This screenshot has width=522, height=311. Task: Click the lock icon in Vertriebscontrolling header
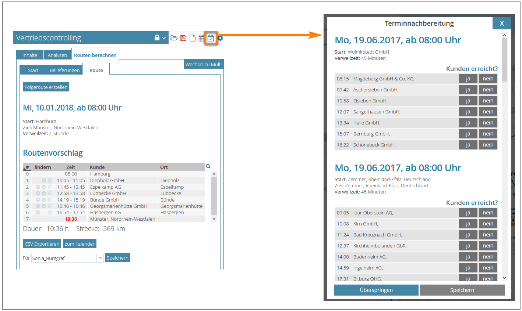pos(157,38)
